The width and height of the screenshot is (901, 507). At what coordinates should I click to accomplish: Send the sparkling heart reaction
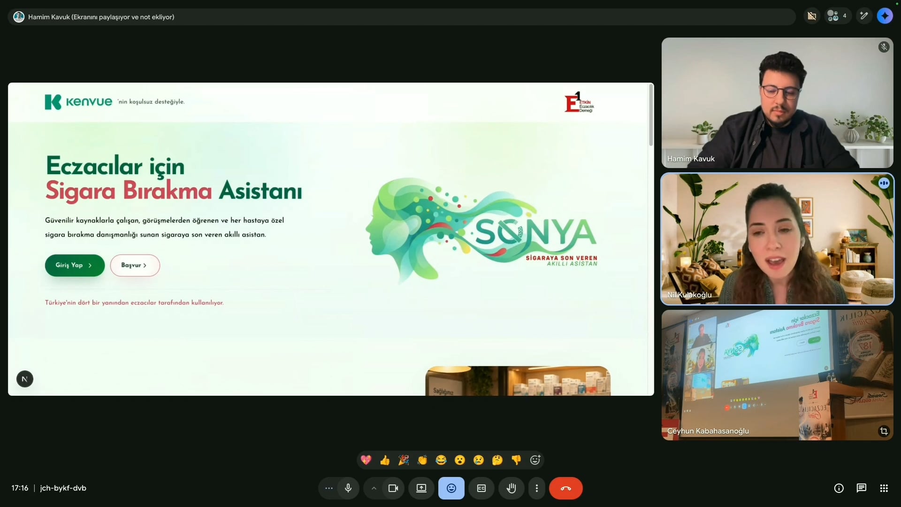coord(366,460)
